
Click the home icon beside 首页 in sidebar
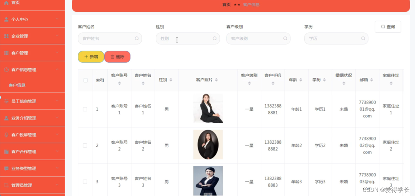[6, 3]
